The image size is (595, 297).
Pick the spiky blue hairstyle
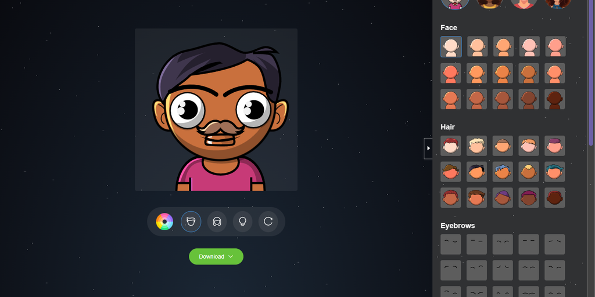point(503,172)
